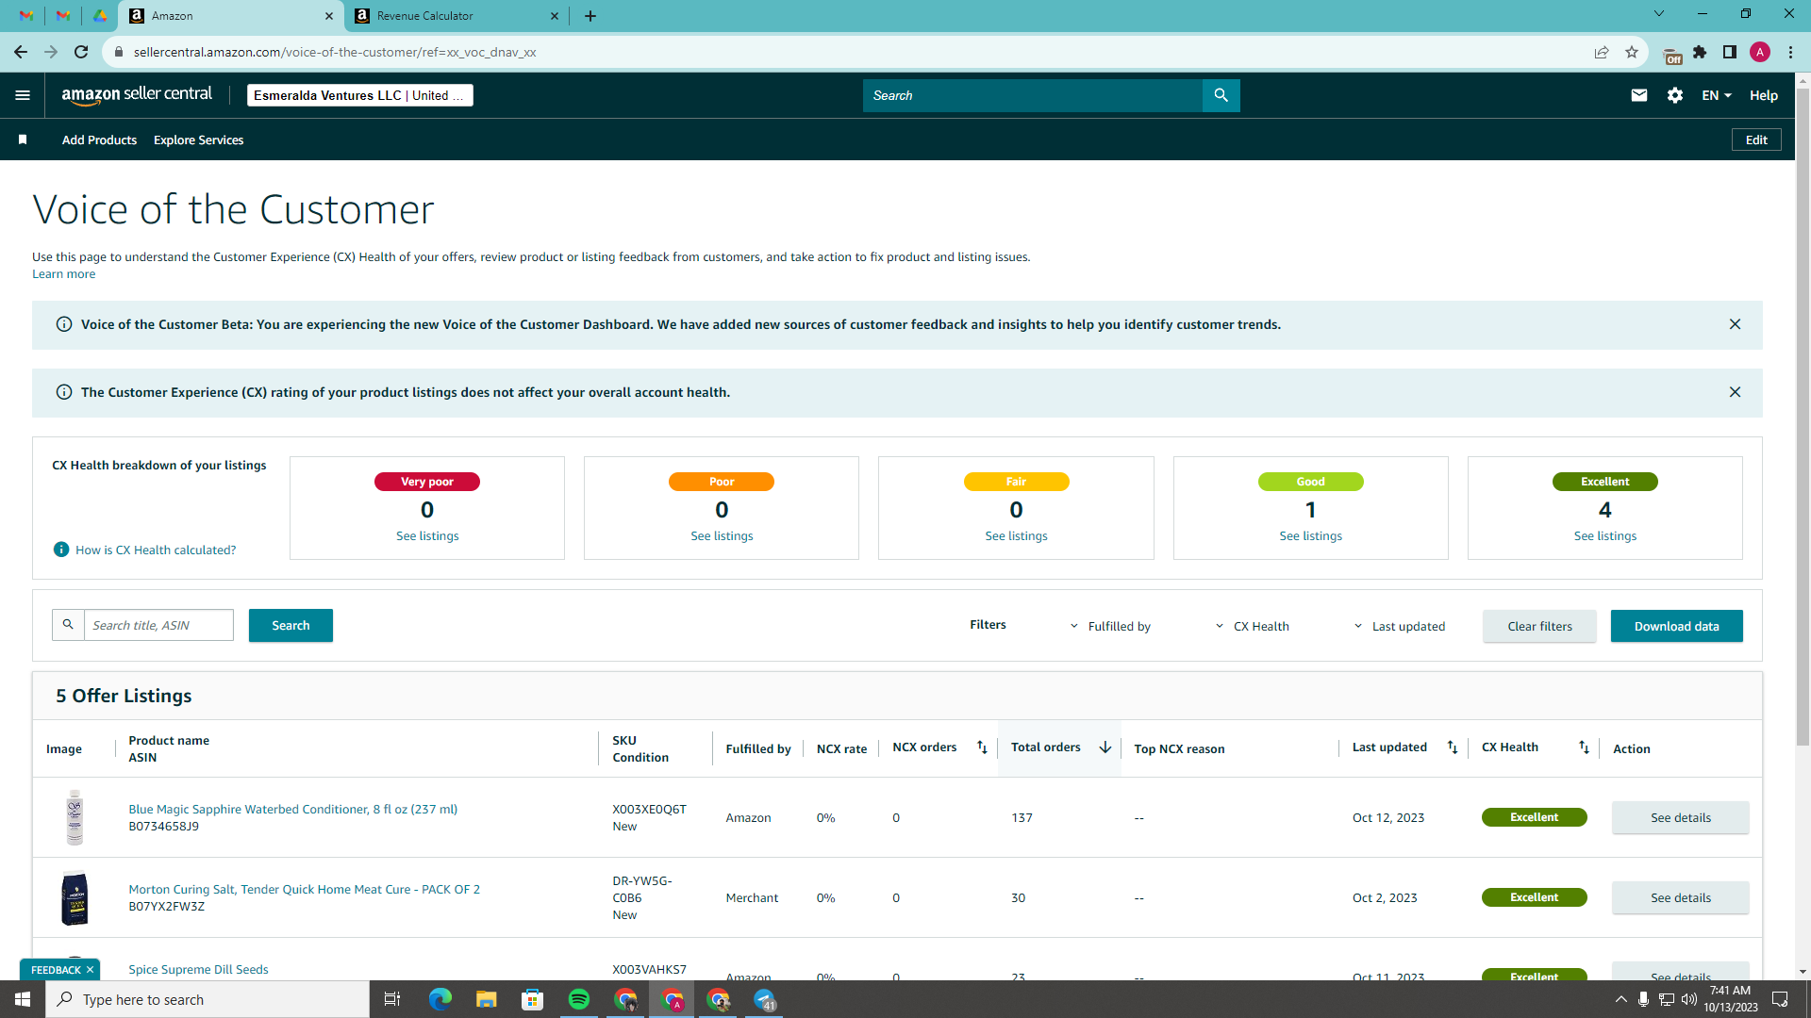The image size is (1811, 1018).
Task: Sort the Last updated column
Action: (x=1453, y=747)
